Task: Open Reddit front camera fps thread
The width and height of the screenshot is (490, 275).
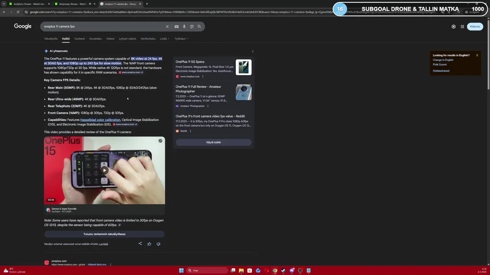Action: 210,116
